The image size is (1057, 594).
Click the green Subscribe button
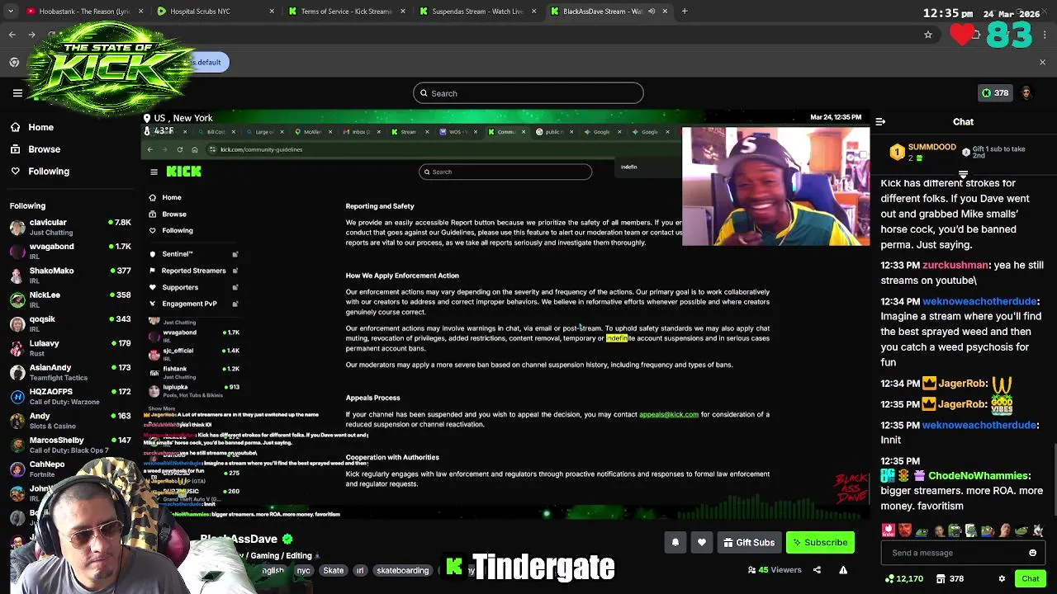(820, 542)
